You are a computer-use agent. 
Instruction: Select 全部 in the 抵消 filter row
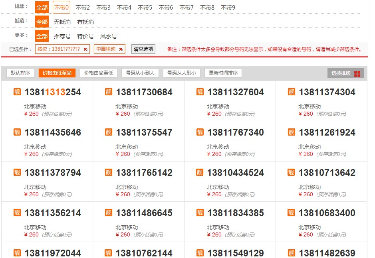[x=42, y=22]
